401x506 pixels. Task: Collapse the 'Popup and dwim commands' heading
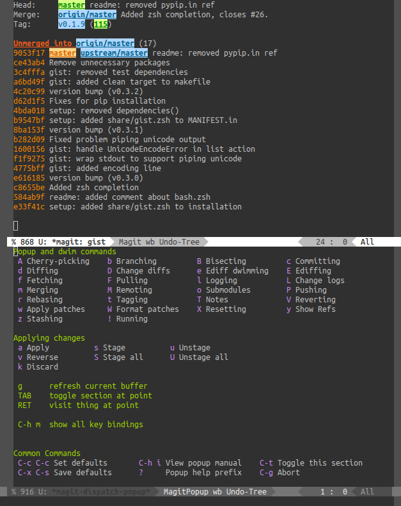click(x=65, y=252)
